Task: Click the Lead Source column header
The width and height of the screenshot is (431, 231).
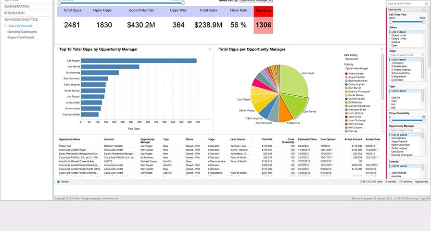Action: tap(238, 140)
